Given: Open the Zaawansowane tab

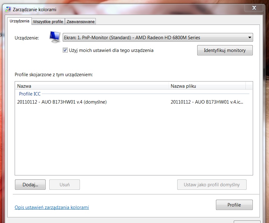Looking at the screenshot, I should click(x=81, y=21).
